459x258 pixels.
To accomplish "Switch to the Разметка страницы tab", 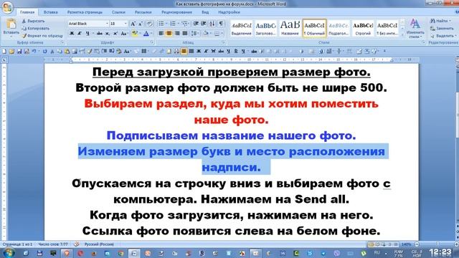I will (85, 12).
